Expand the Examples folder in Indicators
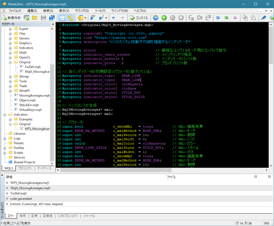This screenshot has height=226, width=274. click(10, 119)
